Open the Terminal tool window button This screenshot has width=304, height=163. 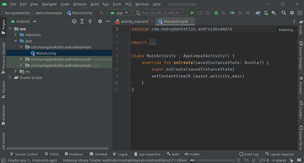[98, 154]
